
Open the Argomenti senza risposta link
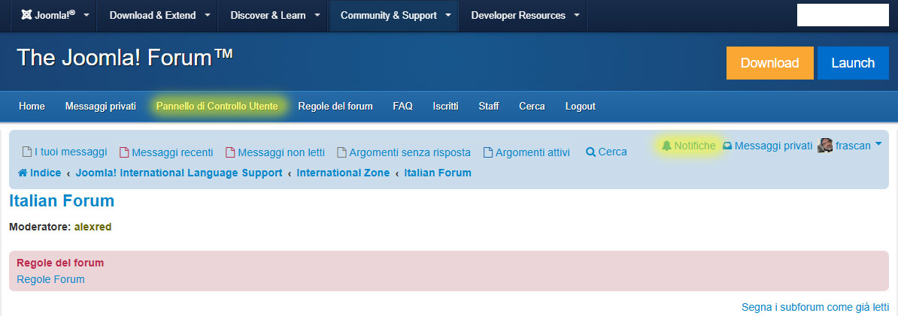click(409, 152)
